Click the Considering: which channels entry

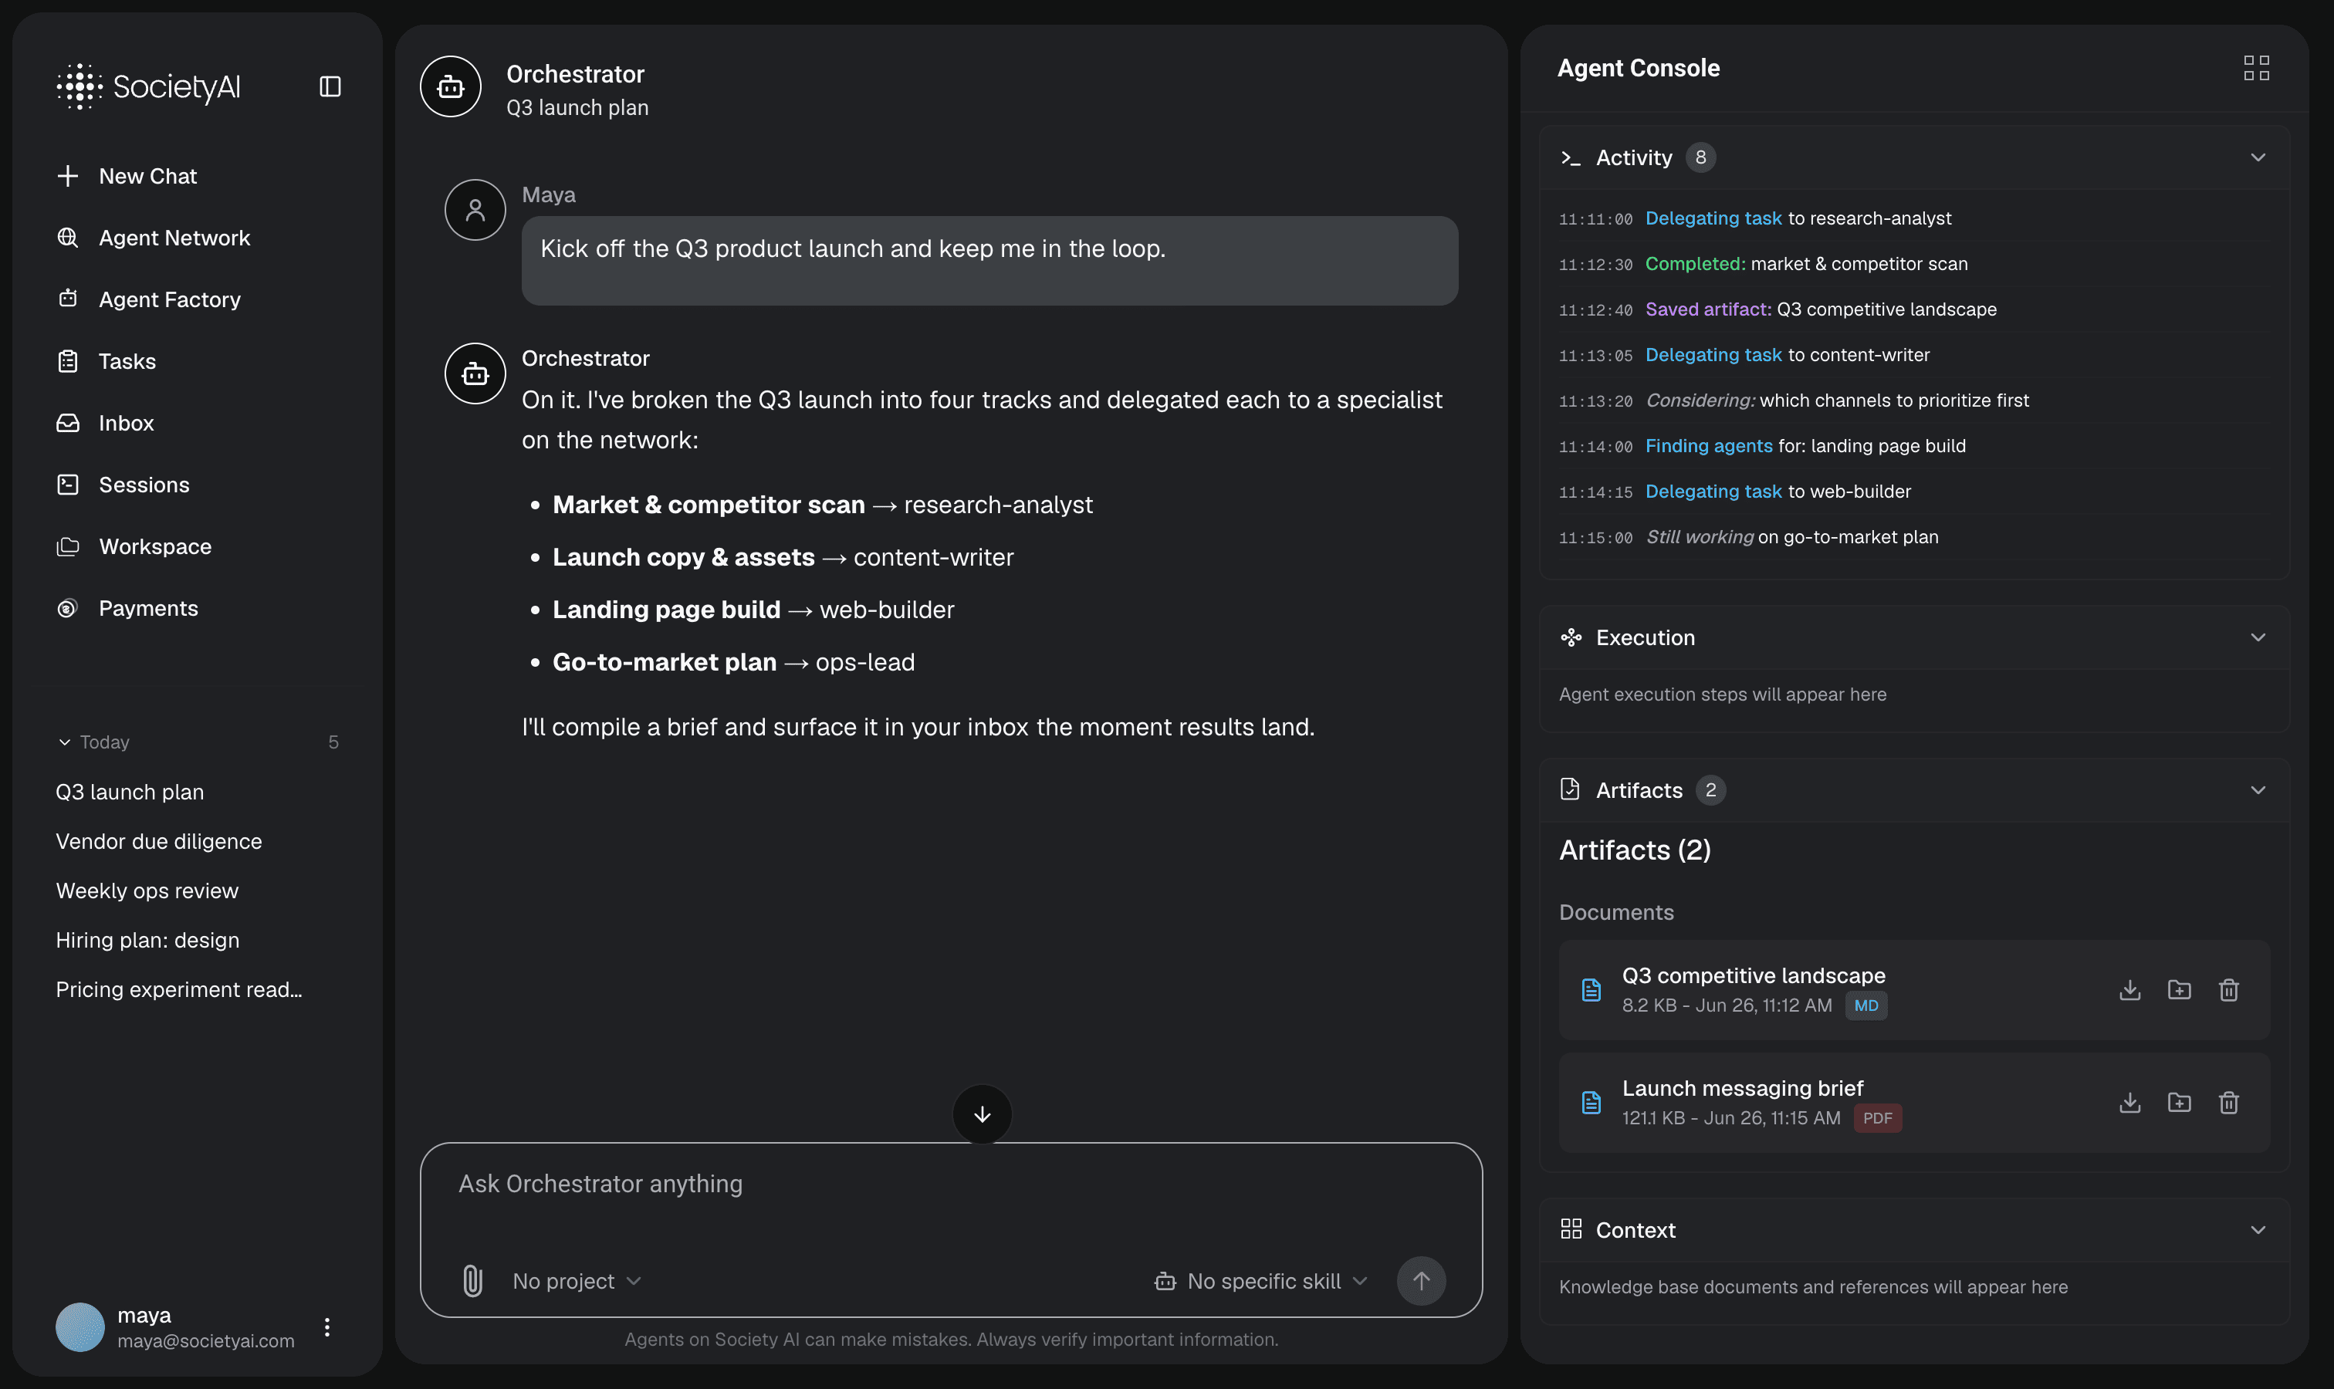click(1915, 400)
